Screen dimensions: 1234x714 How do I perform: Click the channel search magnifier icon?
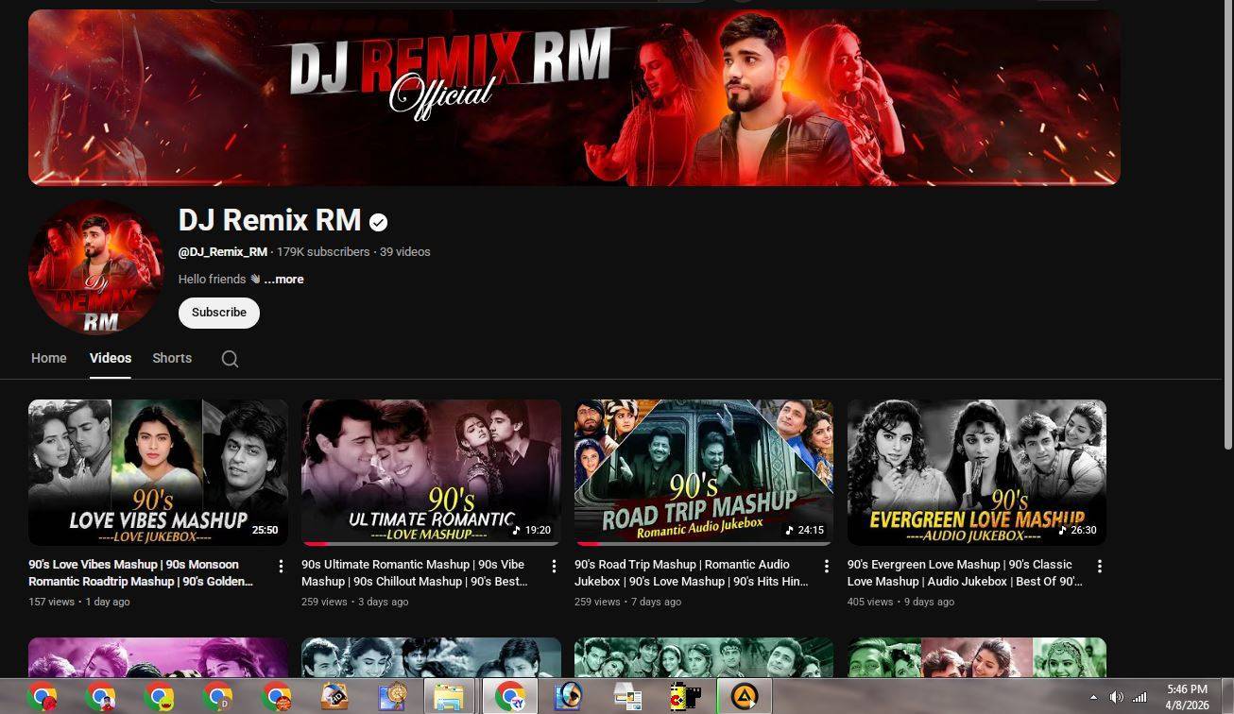[230, 359]
